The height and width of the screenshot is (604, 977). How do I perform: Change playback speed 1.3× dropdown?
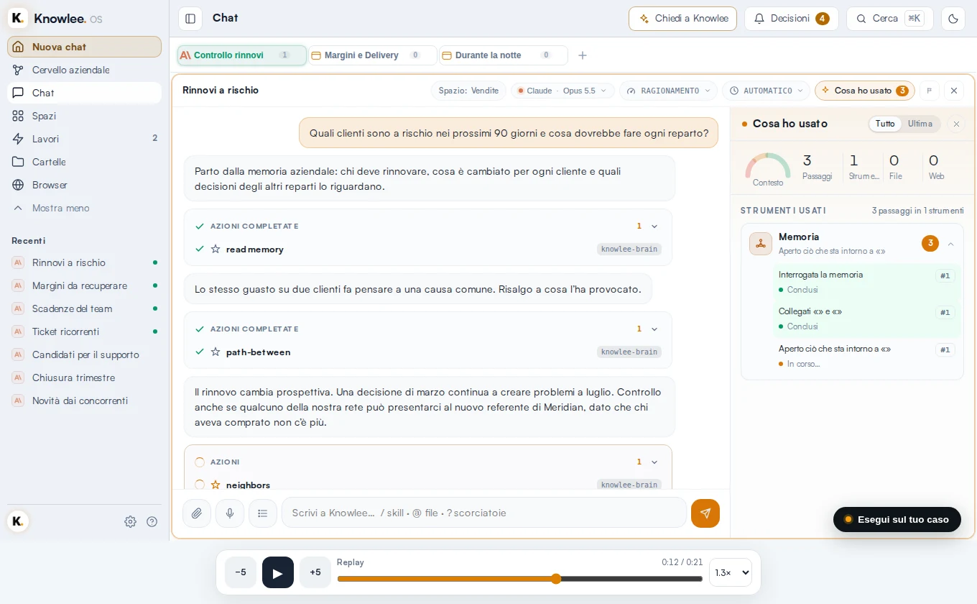(x=731, y=572)
